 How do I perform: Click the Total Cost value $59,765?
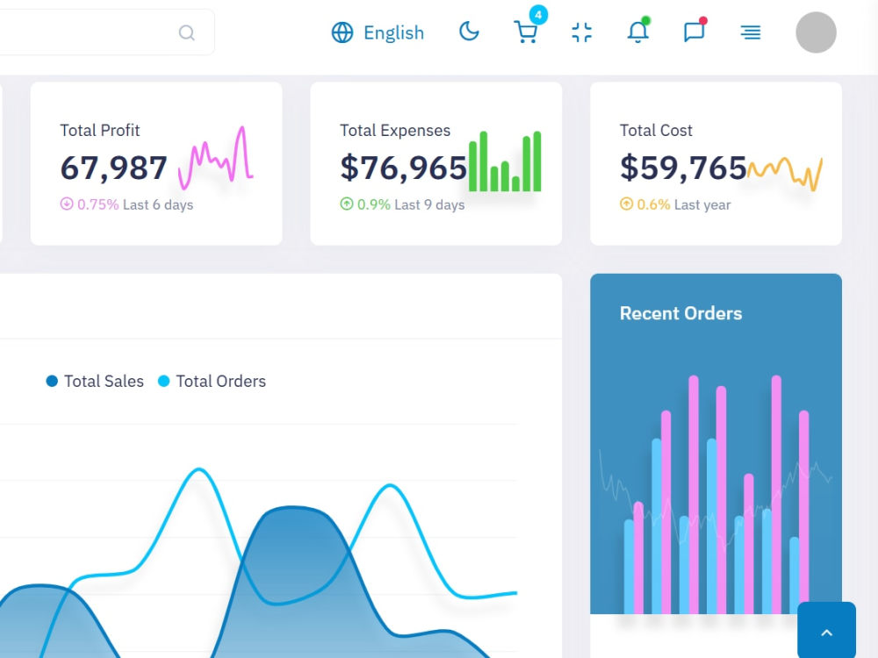(683, 168)
